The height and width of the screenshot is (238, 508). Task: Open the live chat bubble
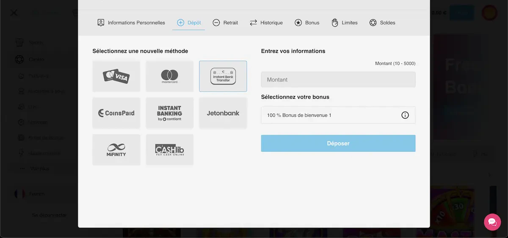click(x=492, y=222)
